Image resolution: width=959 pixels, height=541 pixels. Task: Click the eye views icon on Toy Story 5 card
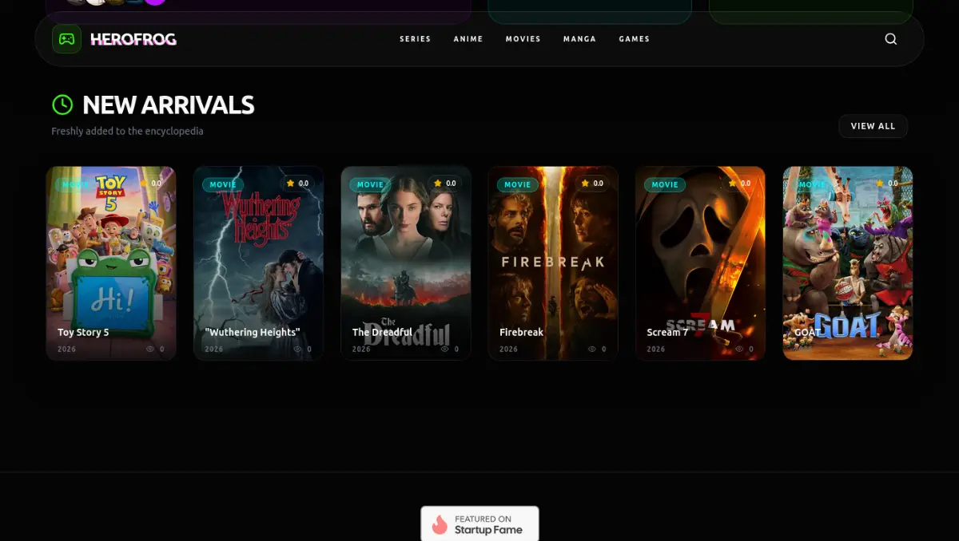pyautogui.click(x=150, y=349)
